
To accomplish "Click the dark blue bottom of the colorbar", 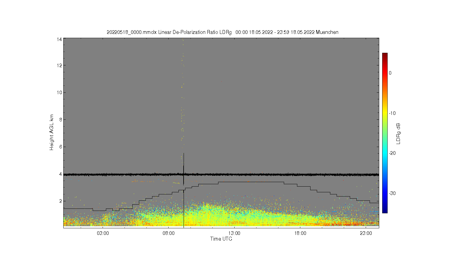I will pos(385,211).
